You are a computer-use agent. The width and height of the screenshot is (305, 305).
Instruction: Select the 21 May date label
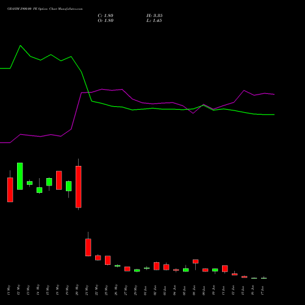pyautogui.click(x=87, y=290)
